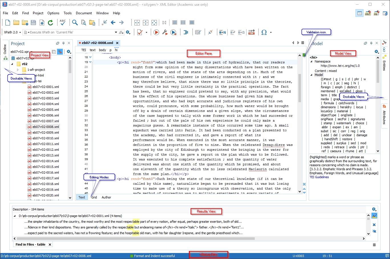The width and height of the screenshot is (390, 259).
Task: Select the Find in Files - table tab
Action: click(33, 244)
